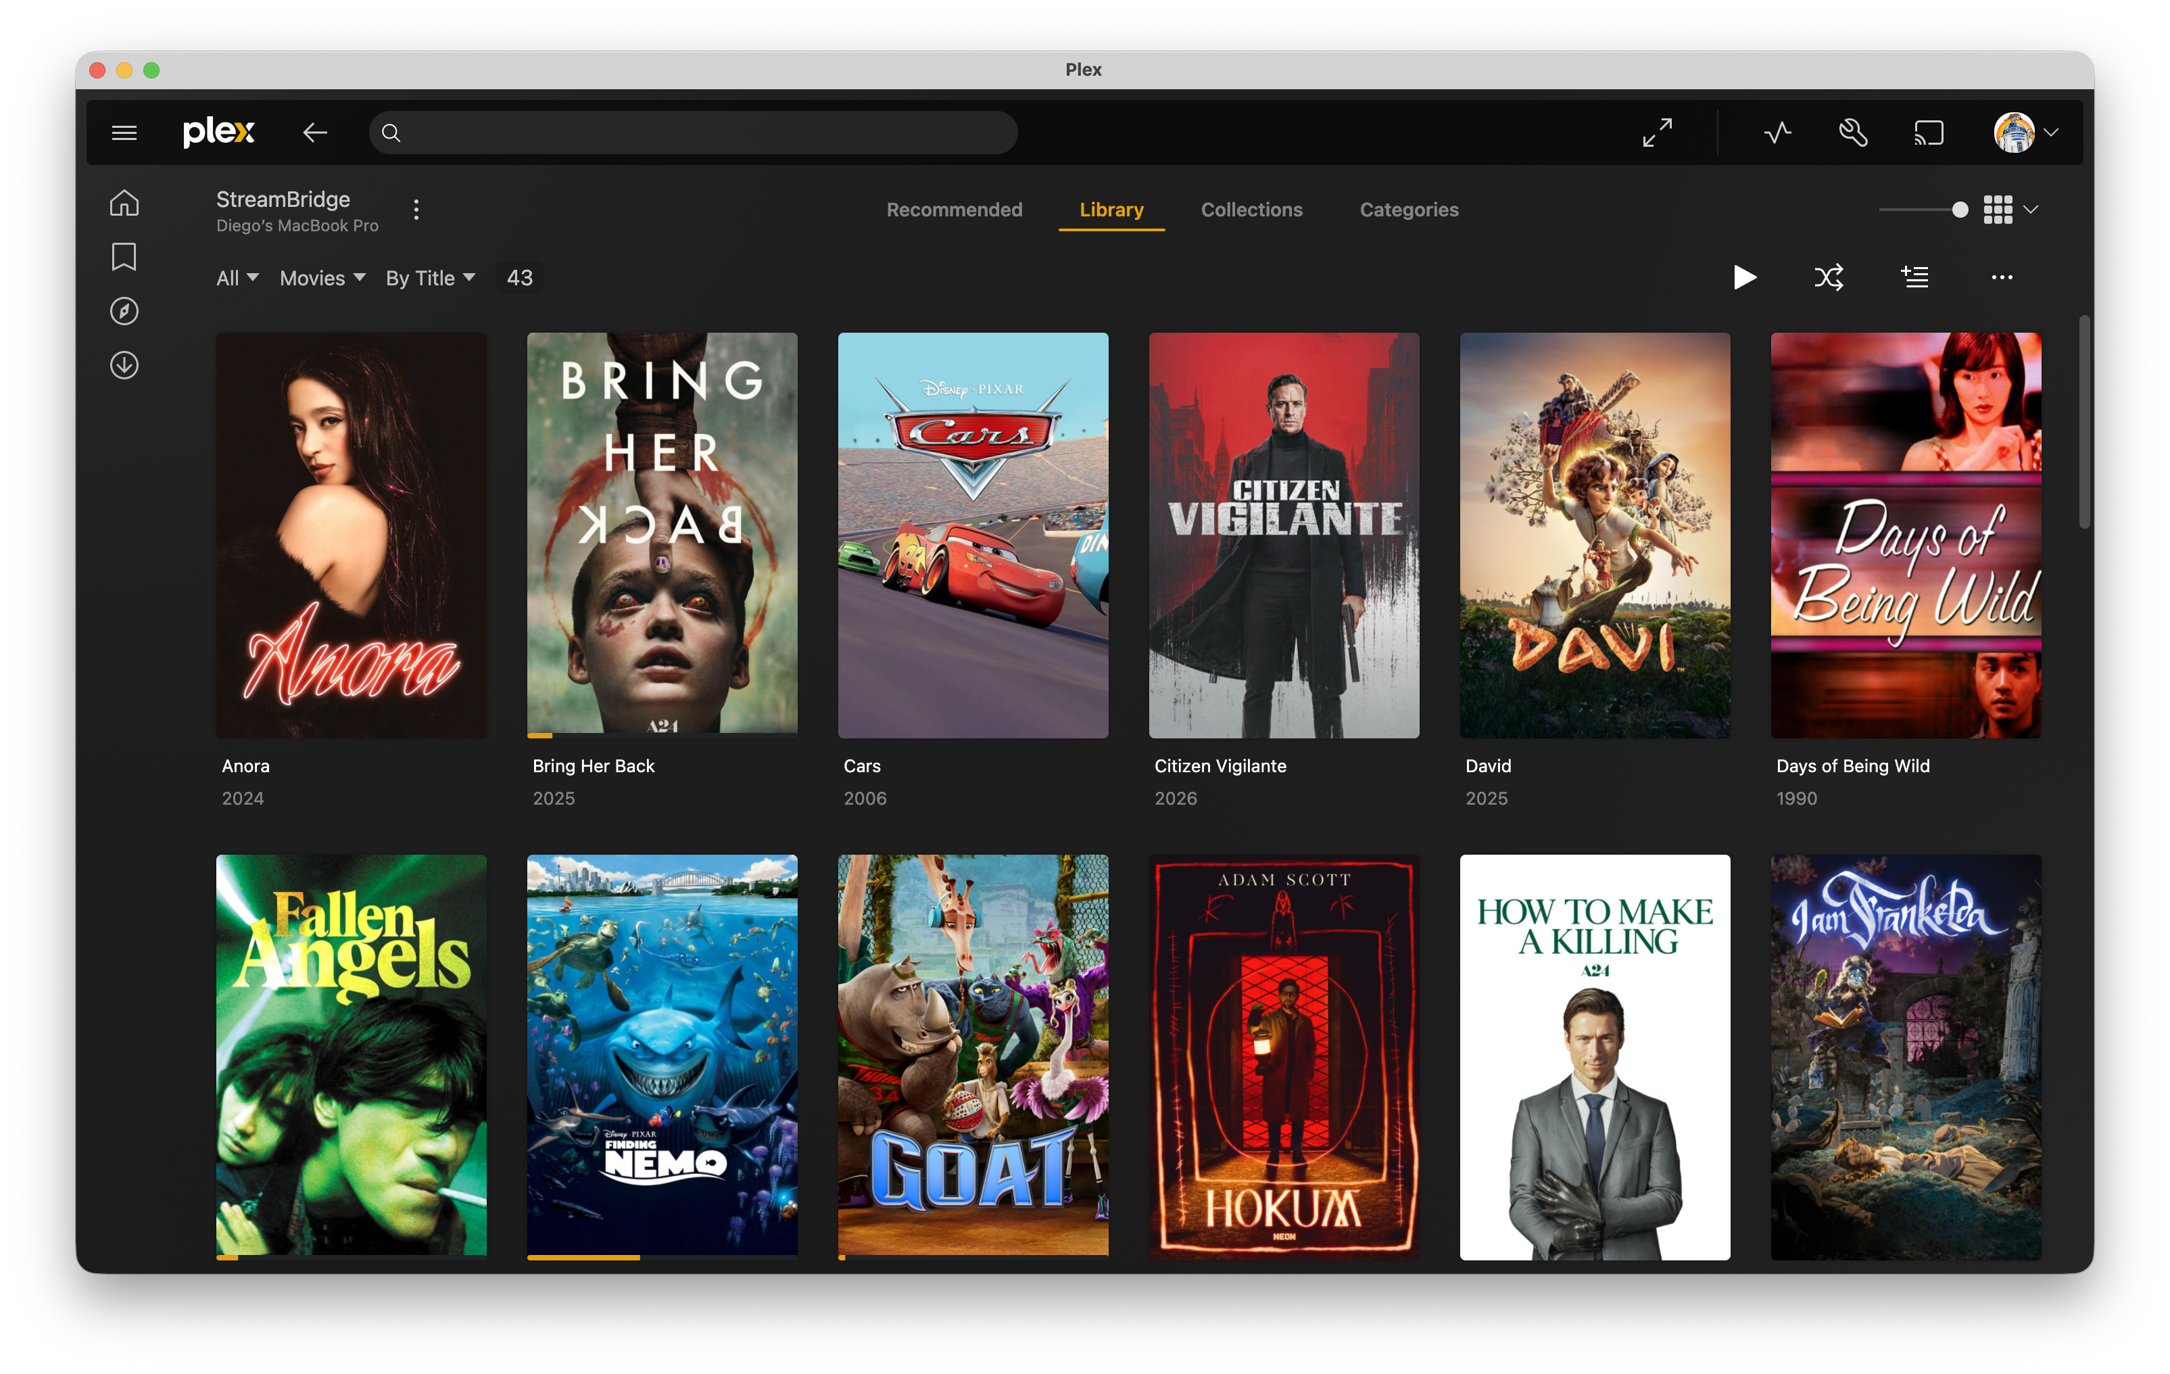Expand the view mode dropdown chevron

coord(2030,210)
